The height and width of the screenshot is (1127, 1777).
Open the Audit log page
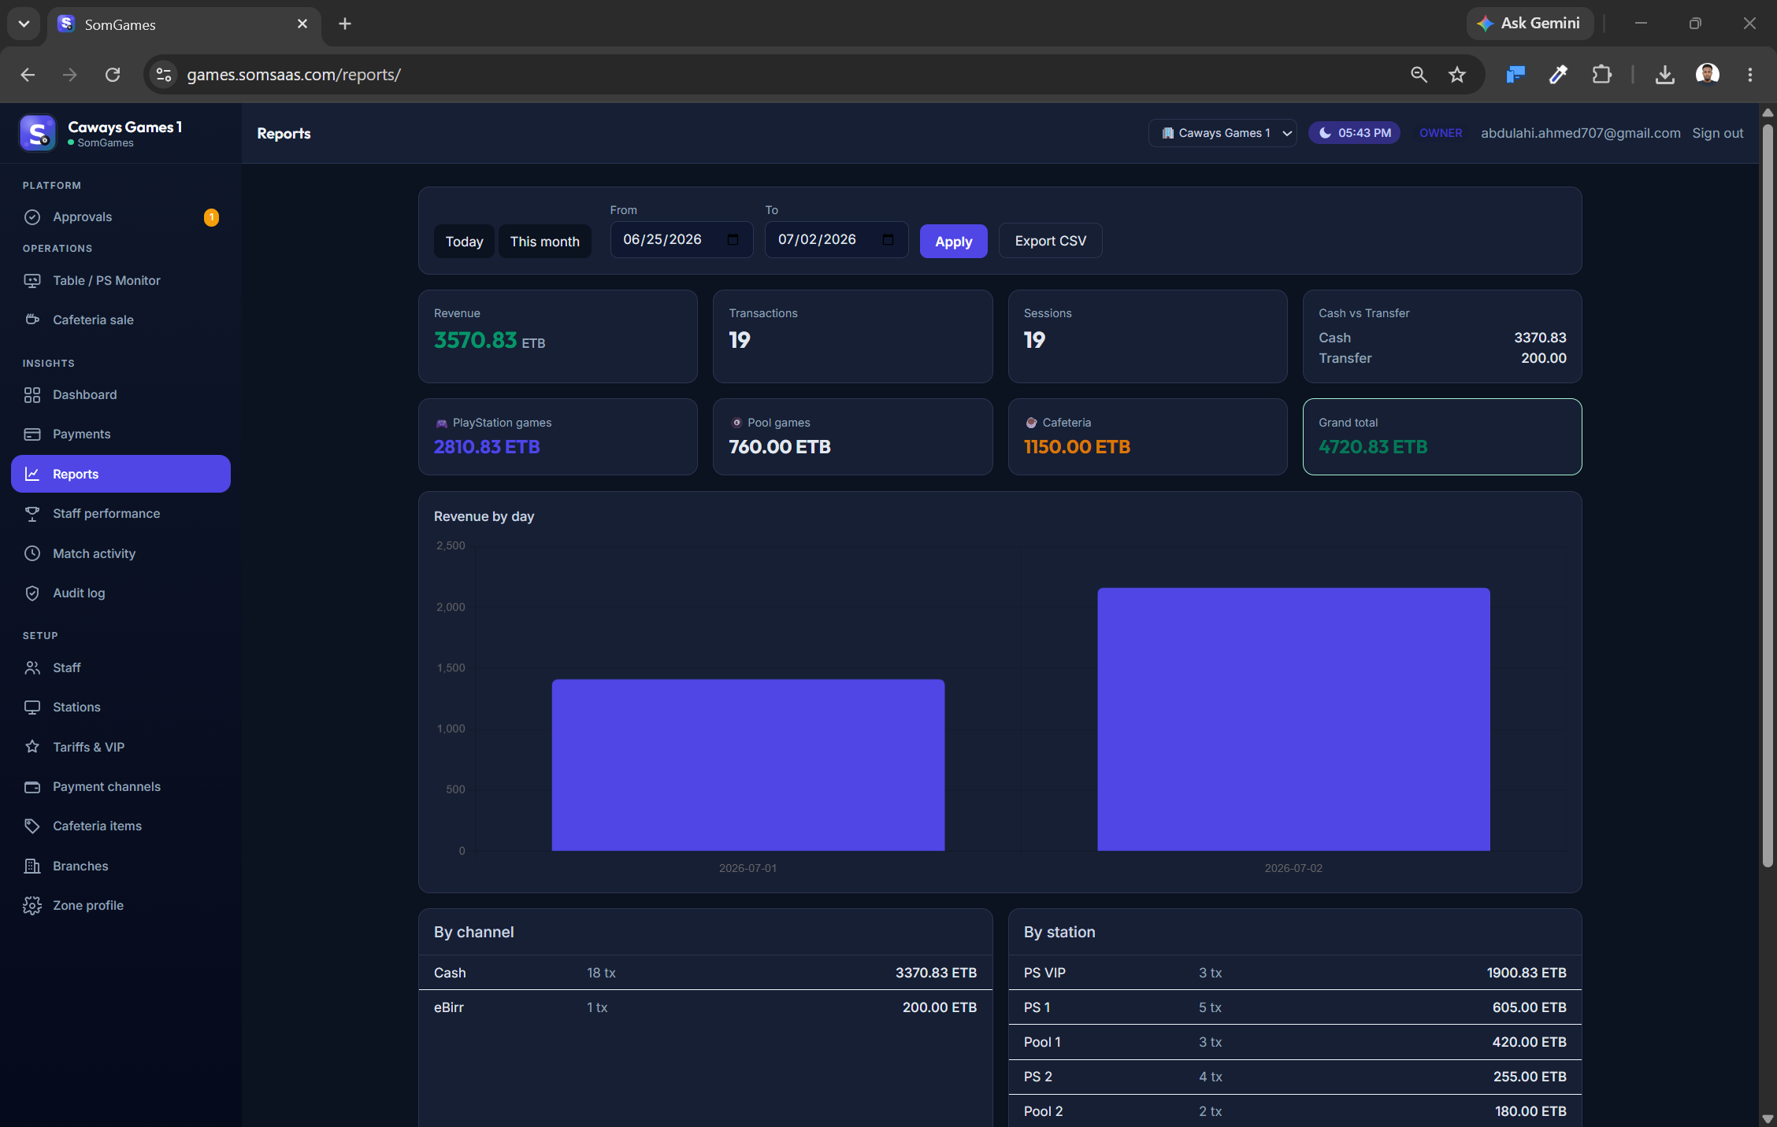pyautogui.click(x=121, y=593)
